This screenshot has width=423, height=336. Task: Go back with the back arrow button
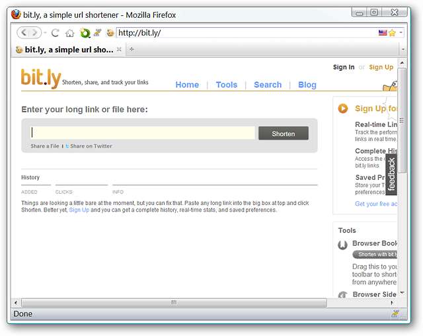[24, 32]
